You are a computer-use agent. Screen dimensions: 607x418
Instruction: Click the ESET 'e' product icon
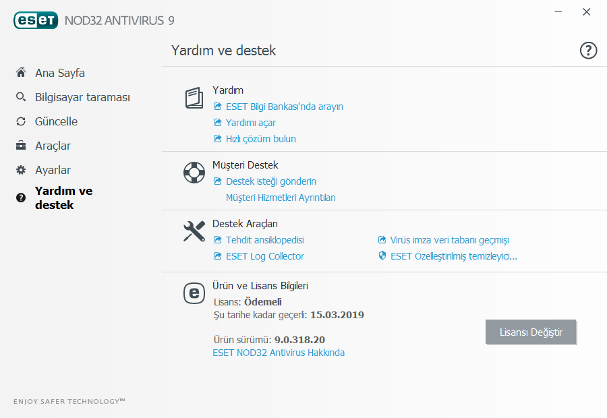[194, 293]
